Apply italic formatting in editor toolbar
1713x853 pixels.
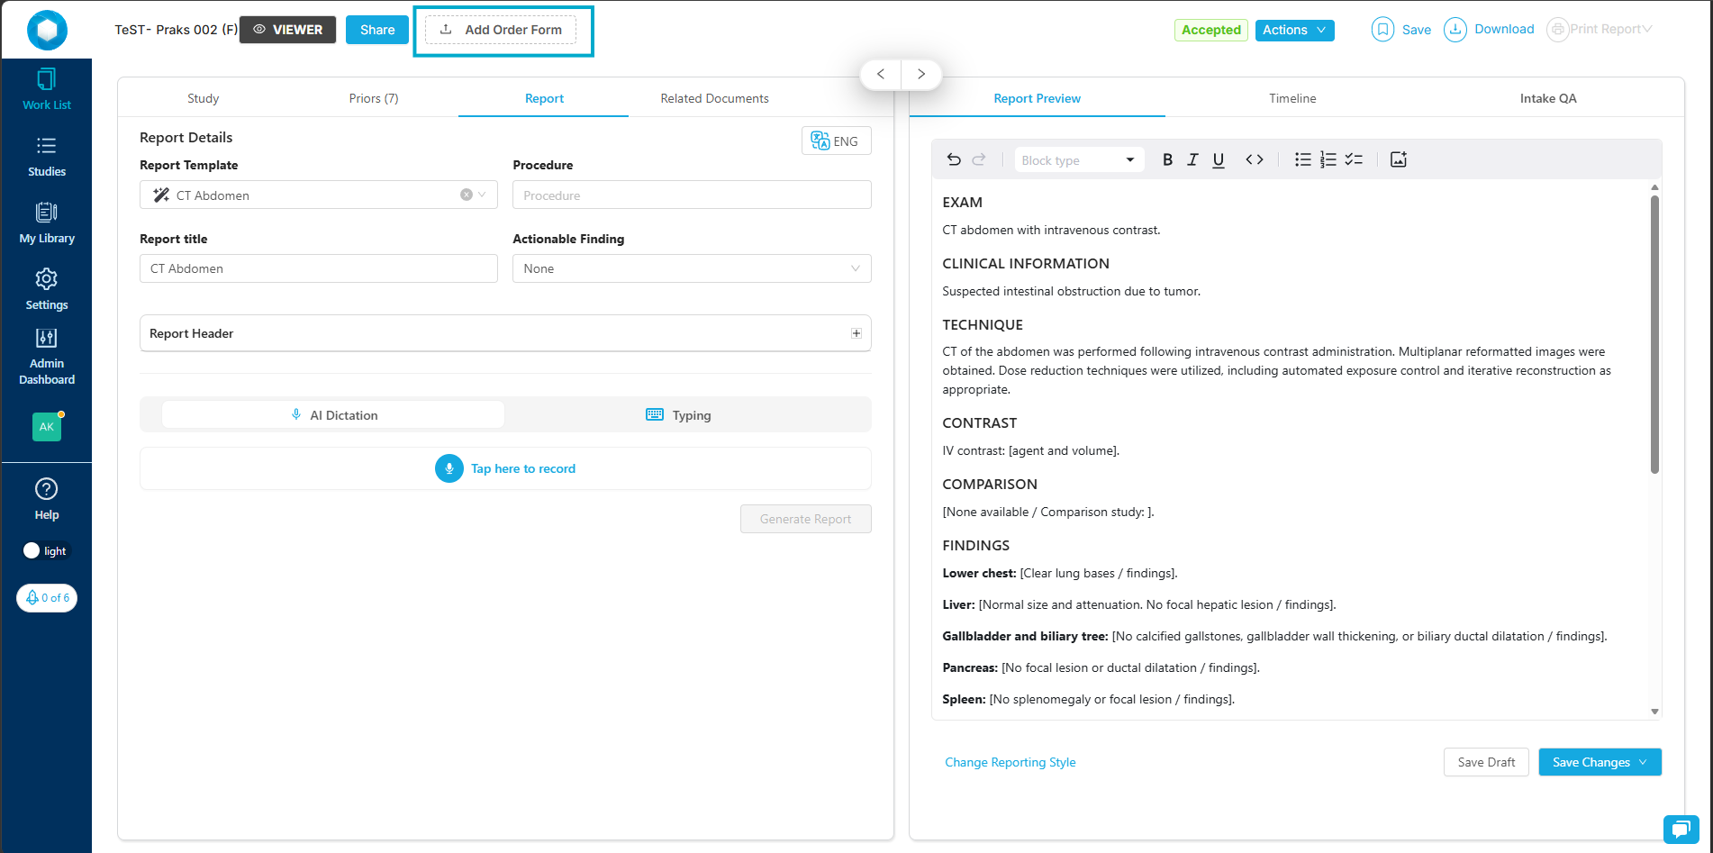click(1192, 159)
